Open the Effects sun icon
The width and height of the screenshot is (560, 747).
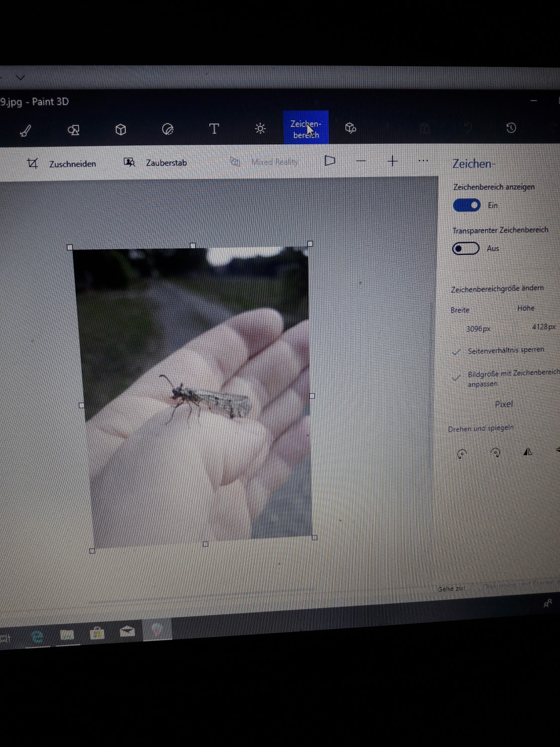[x=260, y=128]
